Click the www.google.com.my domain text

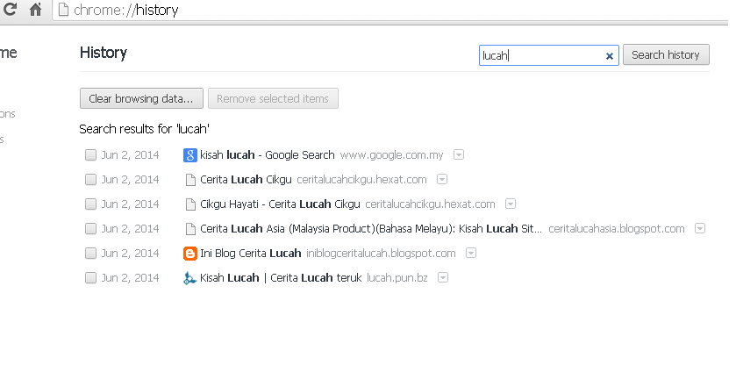click(x=391, y=155)
